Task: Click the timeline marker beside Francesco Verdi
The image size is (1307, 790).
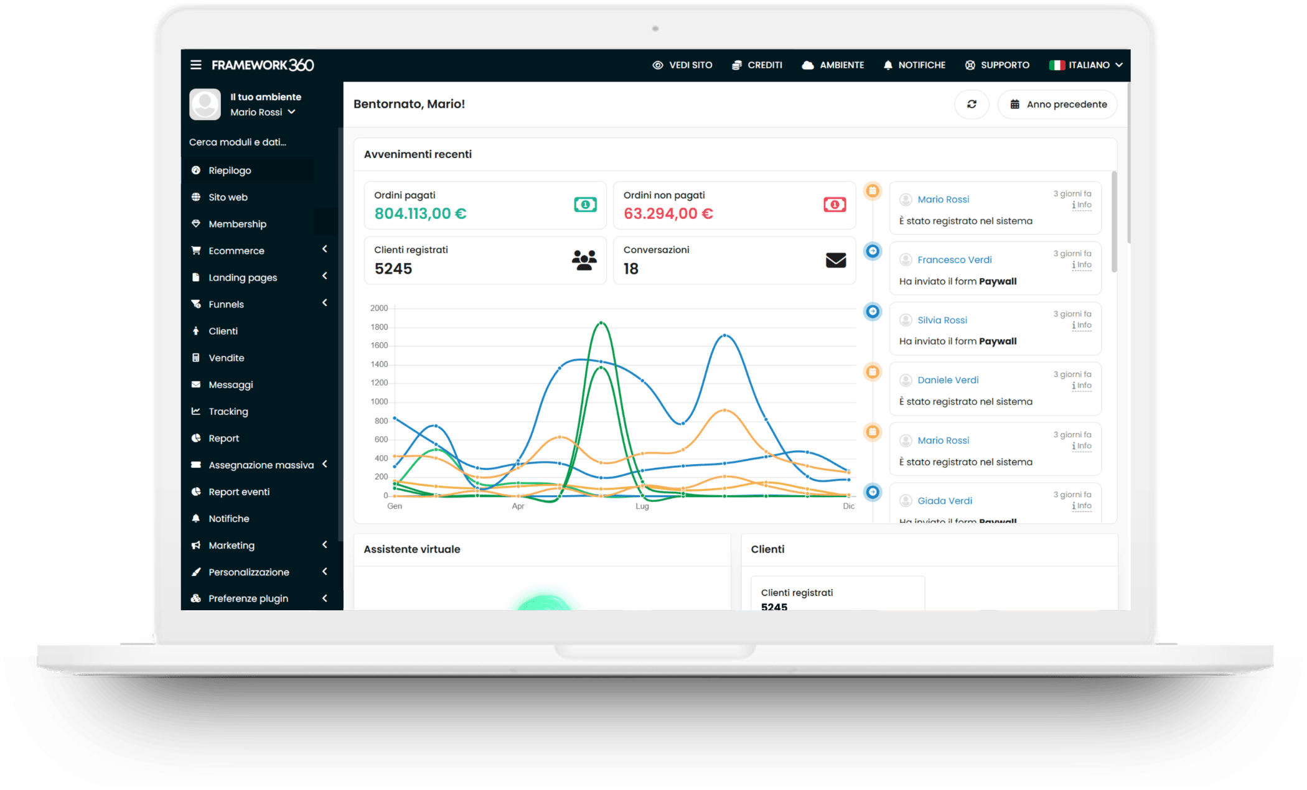Action: click(873, 251)
